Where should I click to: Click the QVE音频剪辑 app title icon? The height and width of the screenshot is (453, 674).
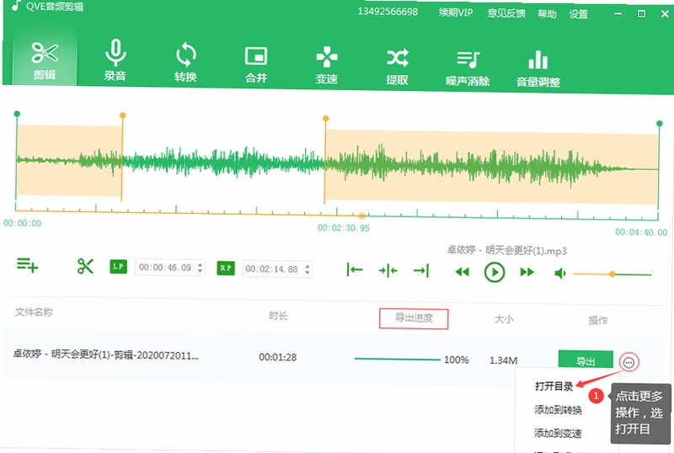pos(16,5)
